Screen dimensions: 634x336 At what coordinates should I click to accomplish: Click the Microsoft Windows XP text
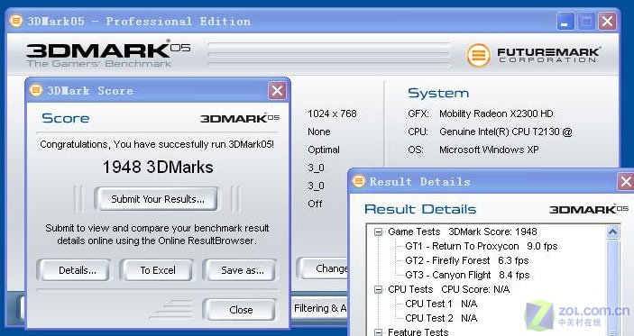[x=489, y=150]
